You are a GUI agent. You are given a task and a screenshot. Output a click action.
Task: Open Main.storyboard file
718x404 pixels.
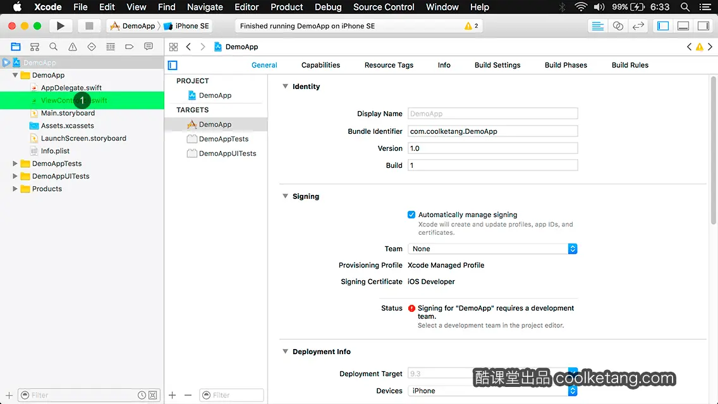click(x=68, y=113)
